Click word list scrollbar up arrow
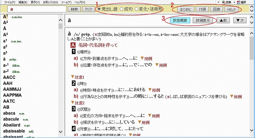 (x=61, y=20)
